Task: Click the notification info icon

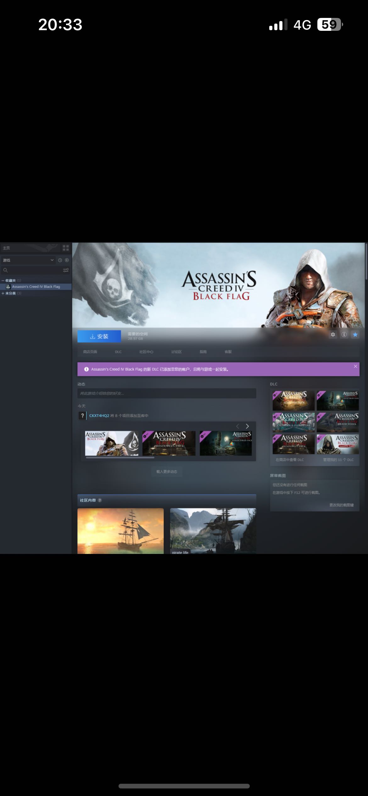Action: (86, 369)
